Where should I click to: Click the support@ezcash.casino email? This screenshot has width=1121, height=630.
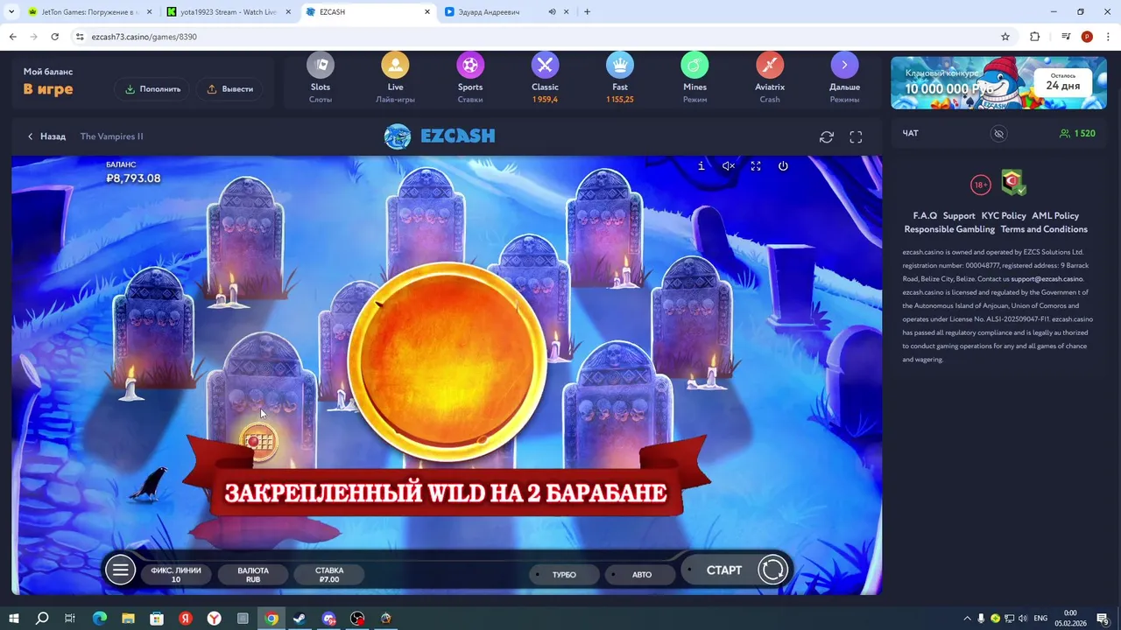point(1047,279)
